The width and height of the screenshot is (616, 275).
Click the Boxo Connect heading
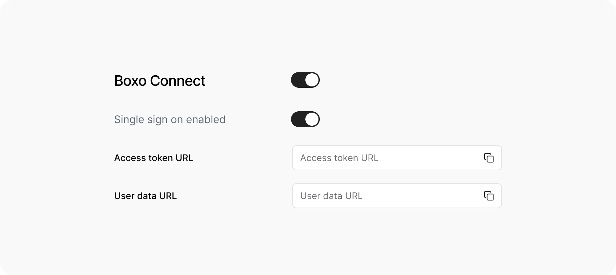point(160,81)
